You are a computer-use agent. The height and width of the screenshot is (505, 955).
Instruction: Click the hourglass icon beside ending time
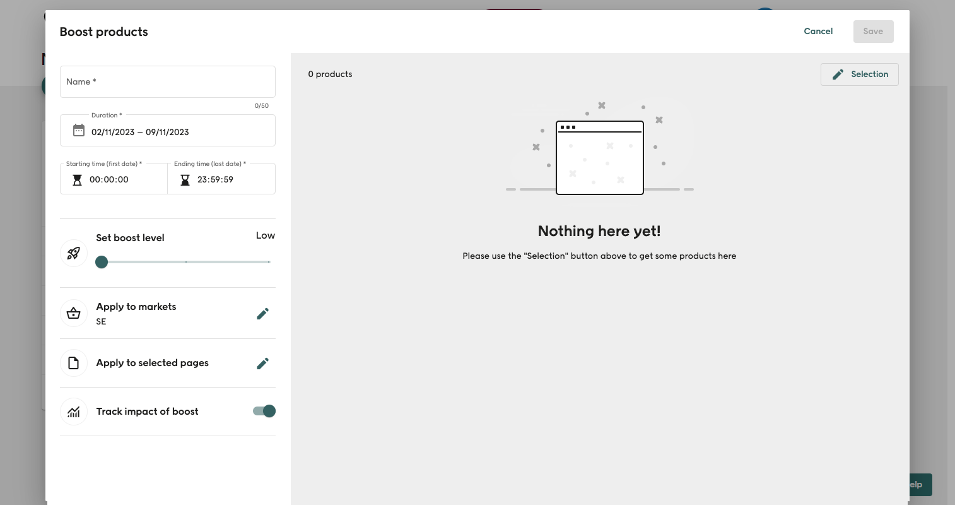tap(185, 180)
